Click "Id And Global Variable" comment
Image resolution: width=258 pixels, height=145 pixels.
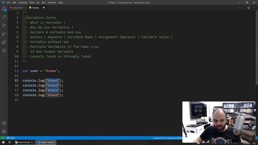point(52,52)
